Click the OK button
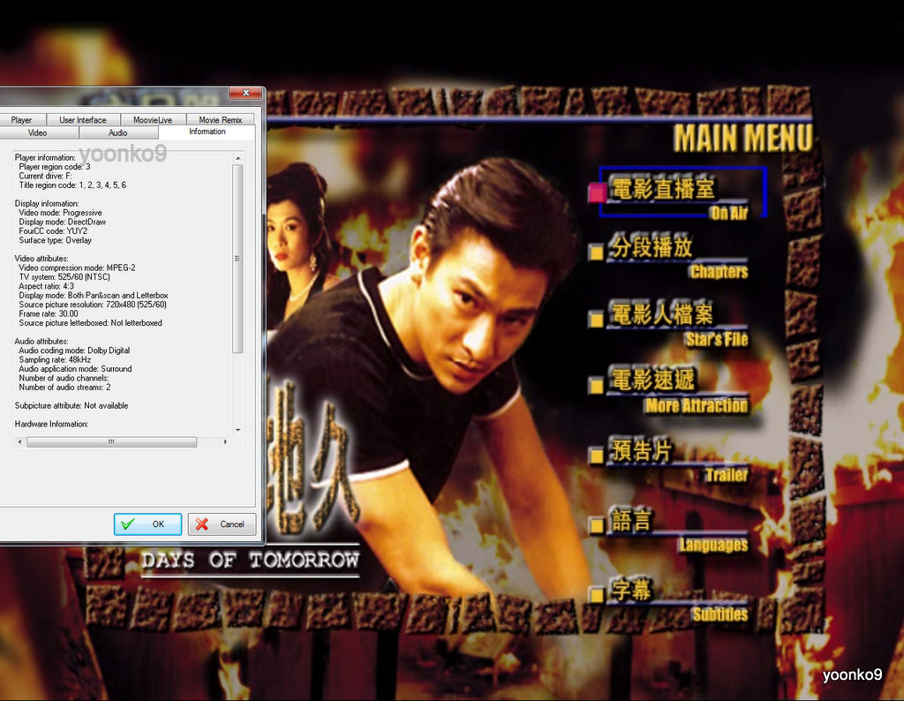904x701 pixels. click(x=147, y=524)
